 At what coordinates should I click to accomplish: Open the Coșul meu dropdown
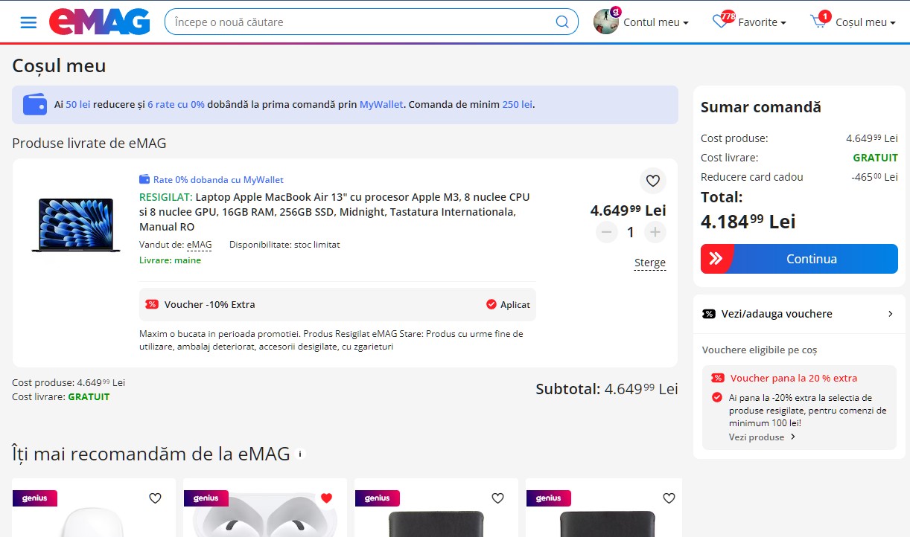(x=865, y=22)
